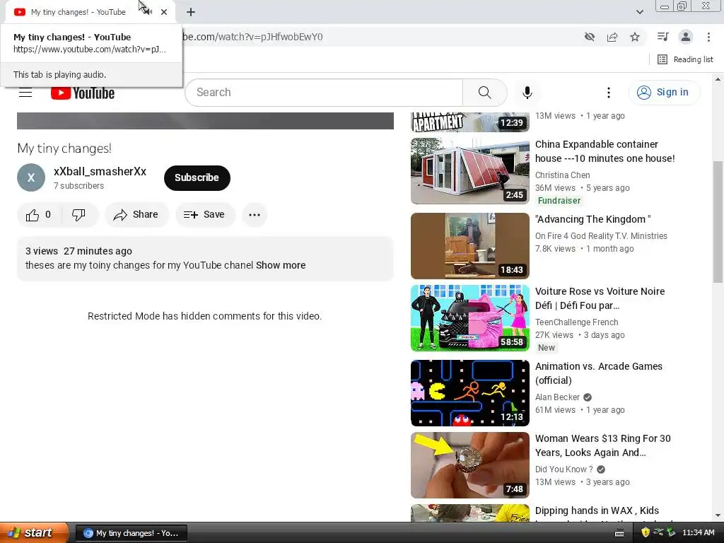Expand the tab search dropdown arrow

coord(639,12)
